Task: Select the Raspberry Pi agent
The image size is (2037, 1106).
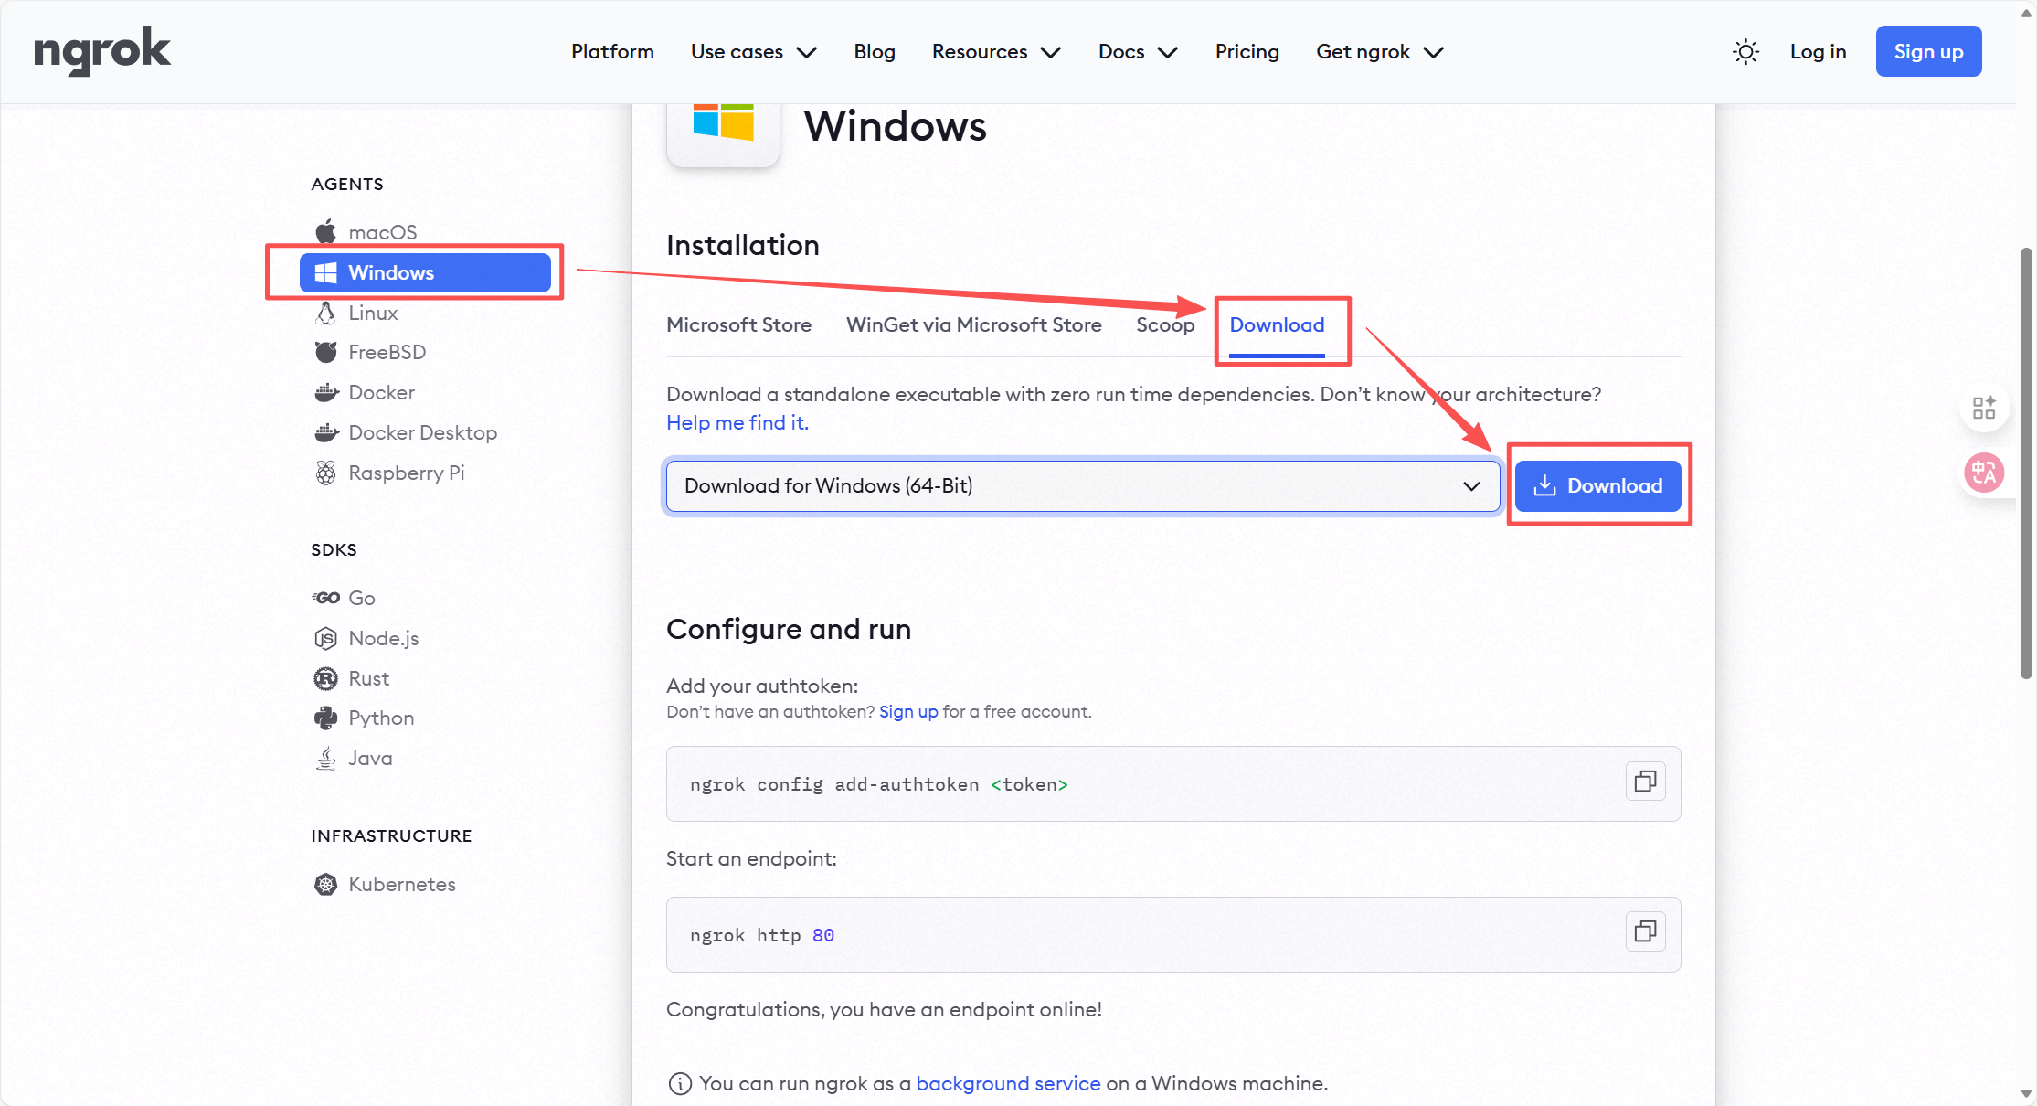Action: point(406,473)
